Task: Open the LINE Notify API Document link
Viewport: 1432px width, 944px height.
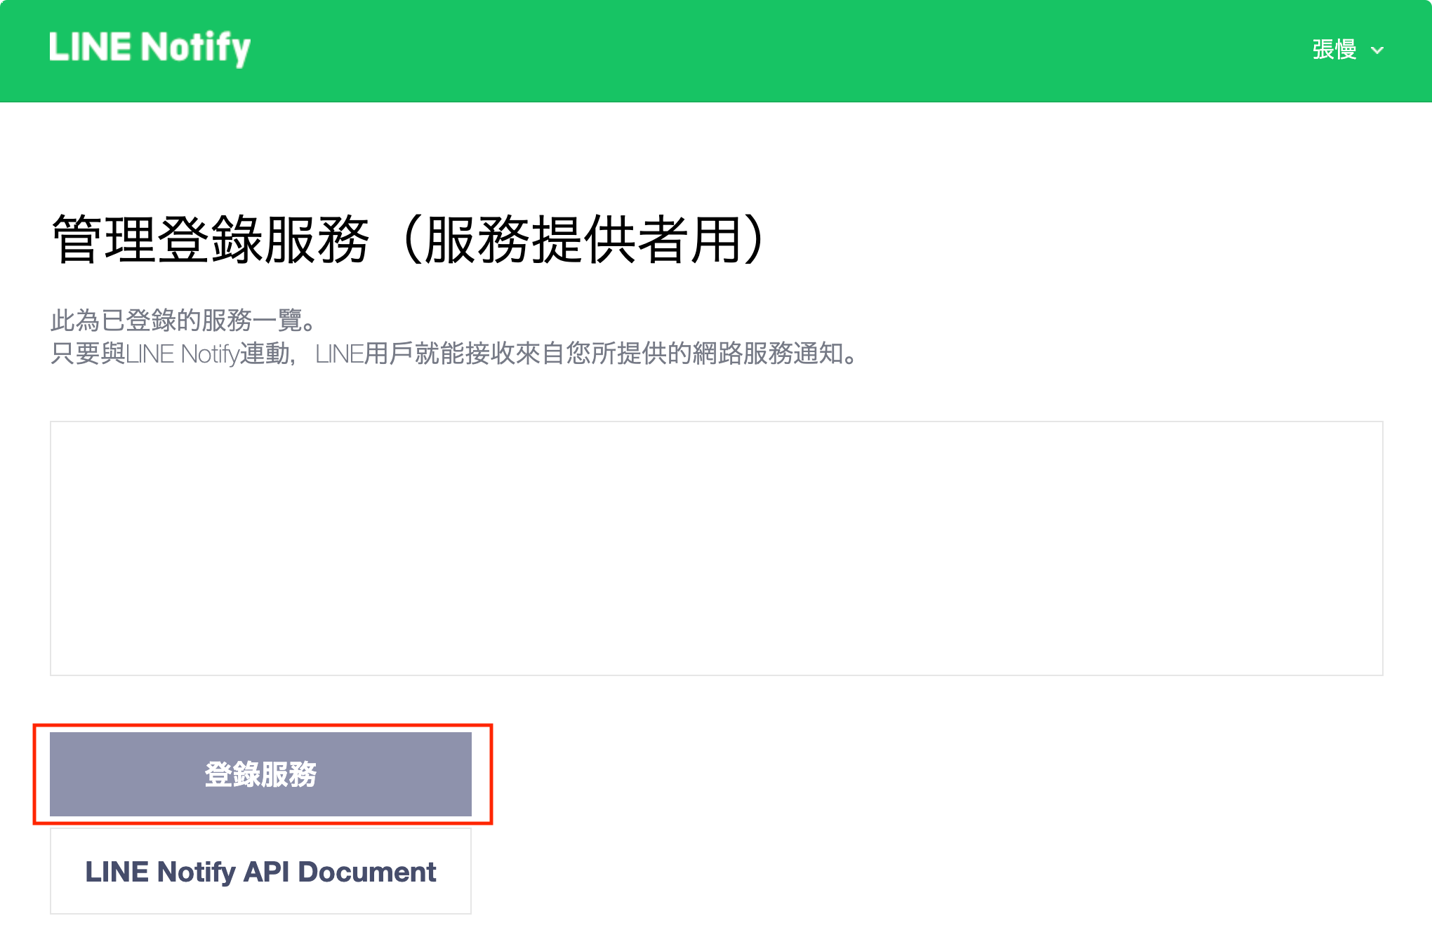Action: (260, 872)
